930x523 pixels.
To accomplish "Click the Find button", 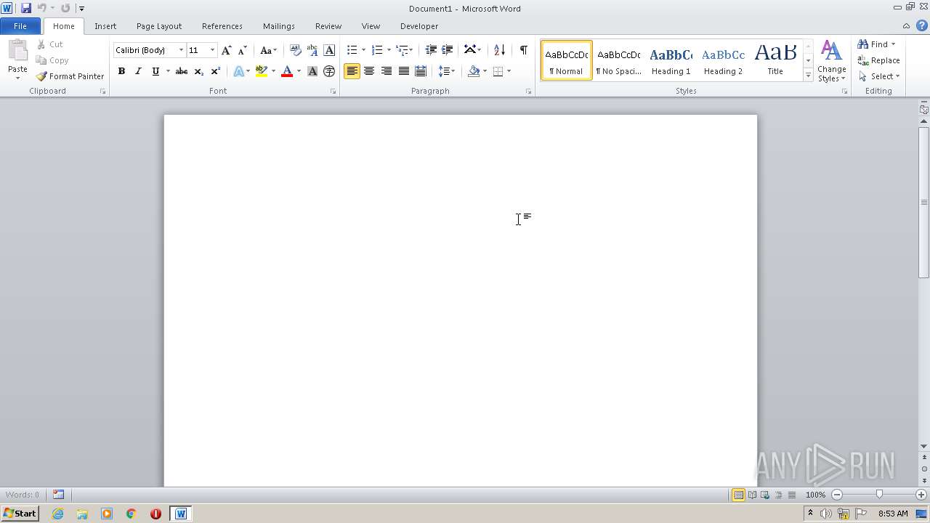I will coord(872,44).
